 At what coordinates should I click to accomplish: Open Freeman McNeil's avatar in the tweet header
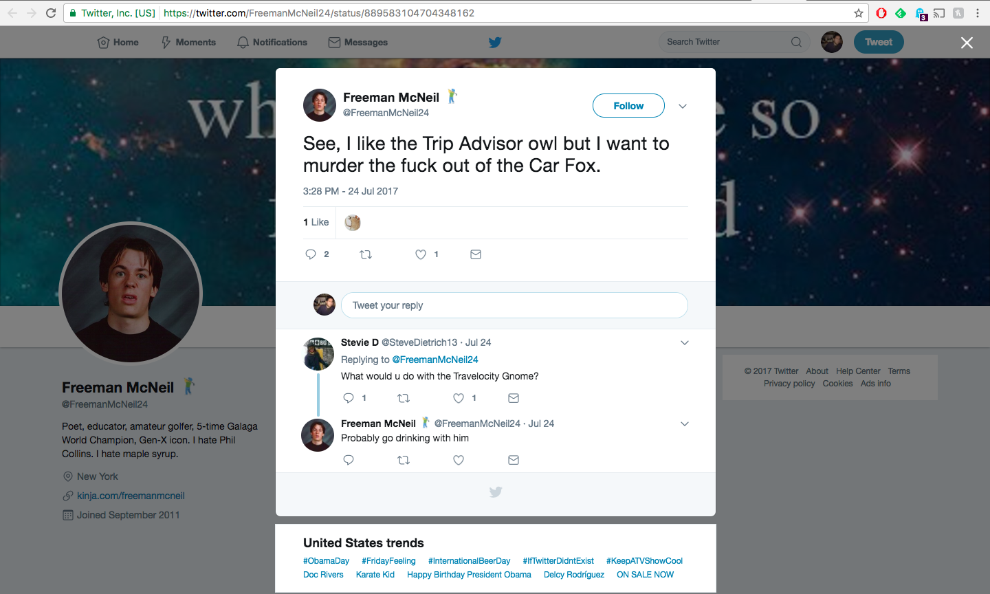tap(320, 105)
